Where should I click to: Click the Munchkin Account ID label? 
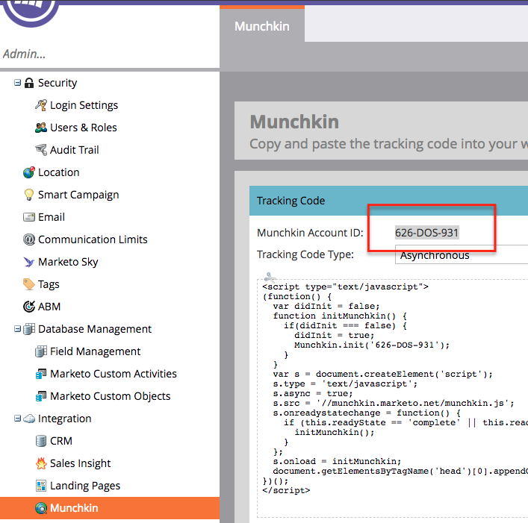point(310,233)
